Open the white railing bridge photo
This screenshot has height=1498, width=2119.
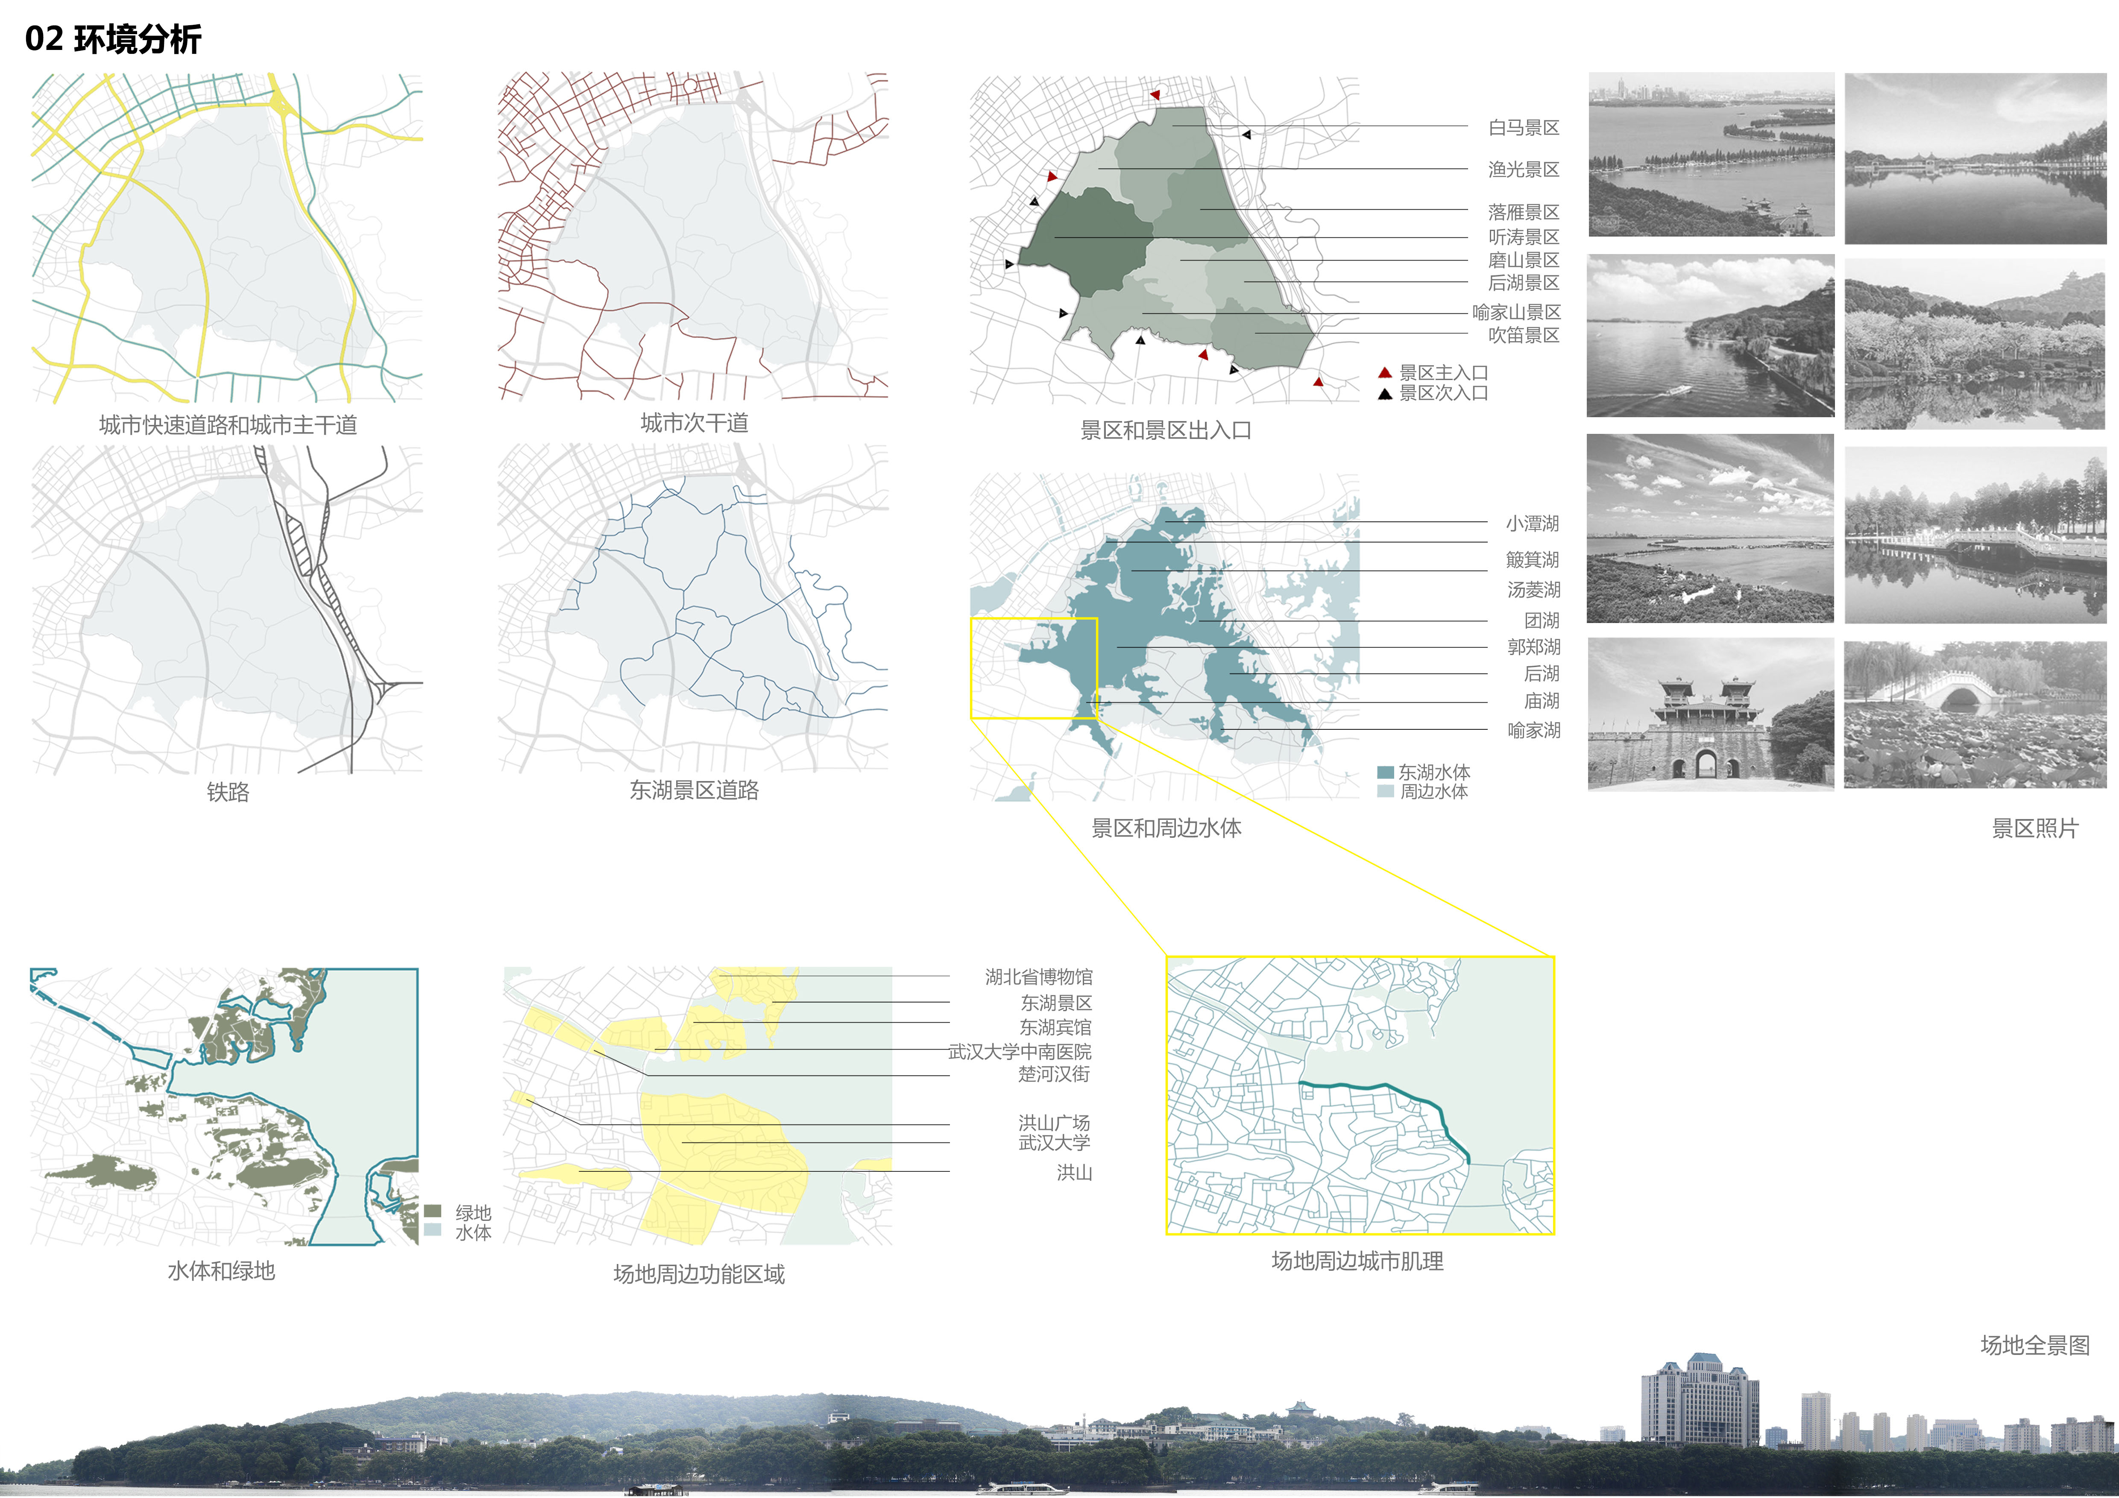tap(1976, 535)
